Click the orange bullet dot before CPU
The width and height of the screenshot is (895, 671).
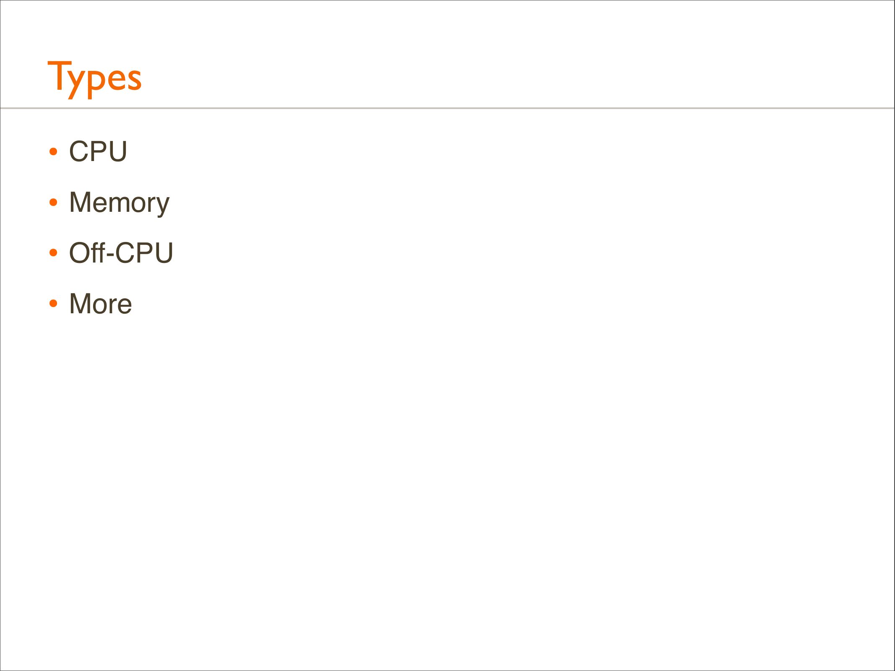pyautogui.click(x=53, y=151)
